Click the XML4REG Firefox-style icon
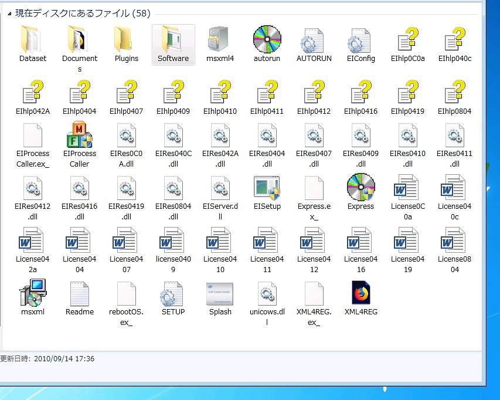 [360, 293]
